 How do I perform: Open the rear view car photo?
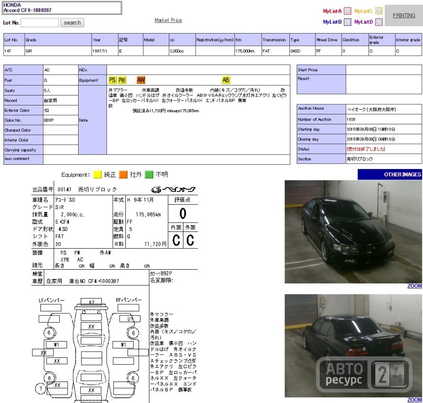(353, 345)
